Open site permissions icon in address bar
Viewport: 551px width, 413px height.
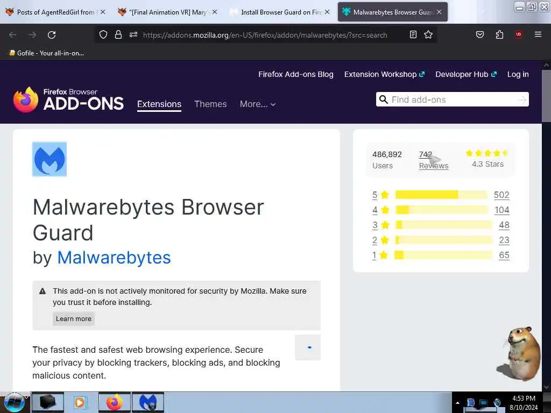click(133, 35)
